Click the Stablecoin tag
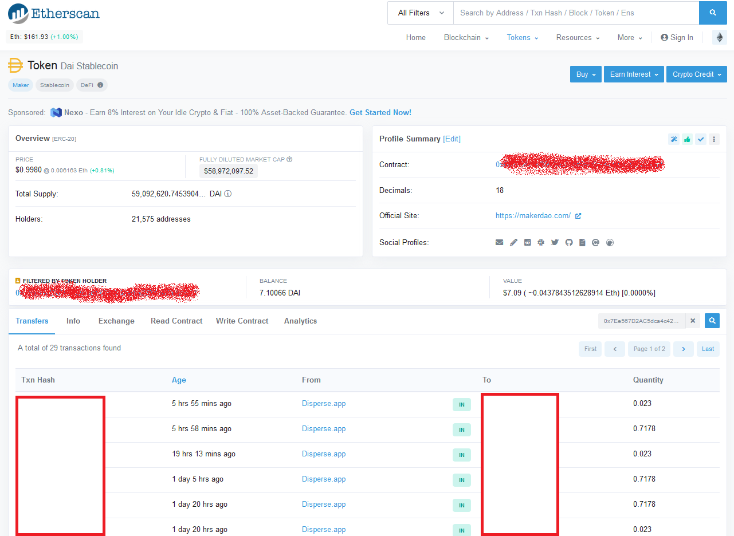This screenshot has width=734, height=536. (55, 85)
